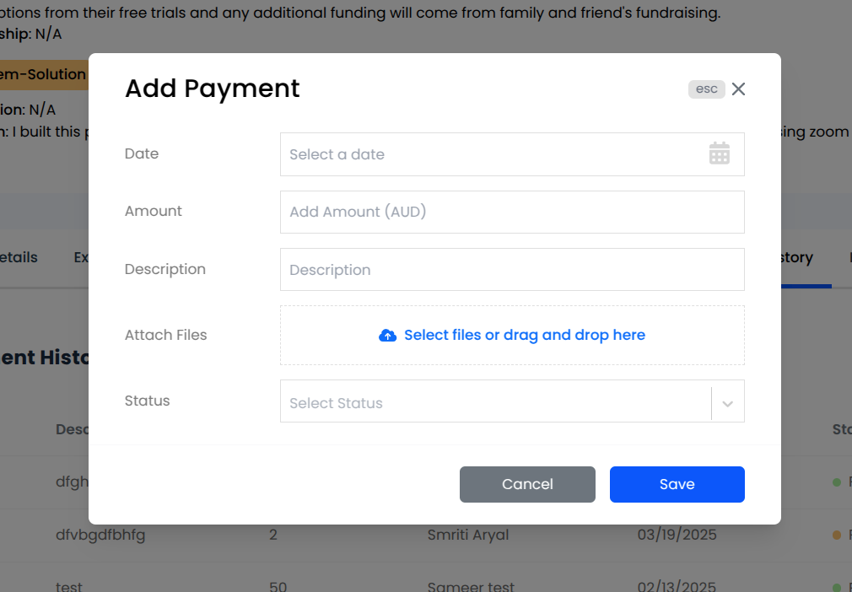The width and height of the screenshot is (852, 592).
Task: Focus the Add Amount (AUD) field
Action: [506, 212]
